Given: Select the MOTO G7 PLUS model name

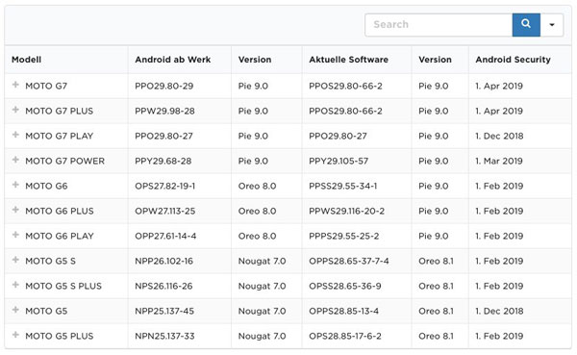Looking at the screenshot, I should 60,112.
